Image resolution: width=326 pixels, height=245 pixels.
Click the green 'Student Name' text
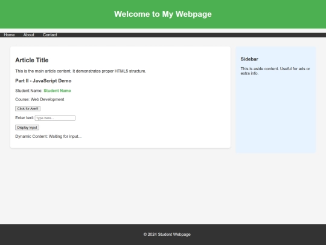[57, 91]
